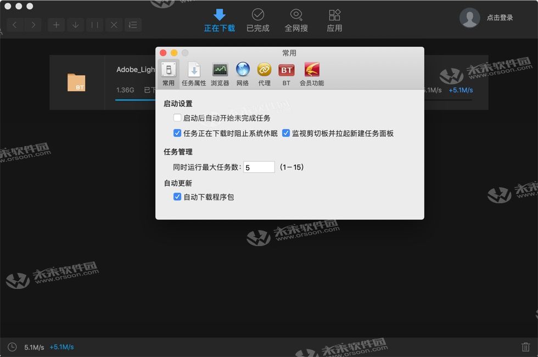538x357 pixels.
Task: Delete the task with the X toolbar button
Action: [114, 25]
